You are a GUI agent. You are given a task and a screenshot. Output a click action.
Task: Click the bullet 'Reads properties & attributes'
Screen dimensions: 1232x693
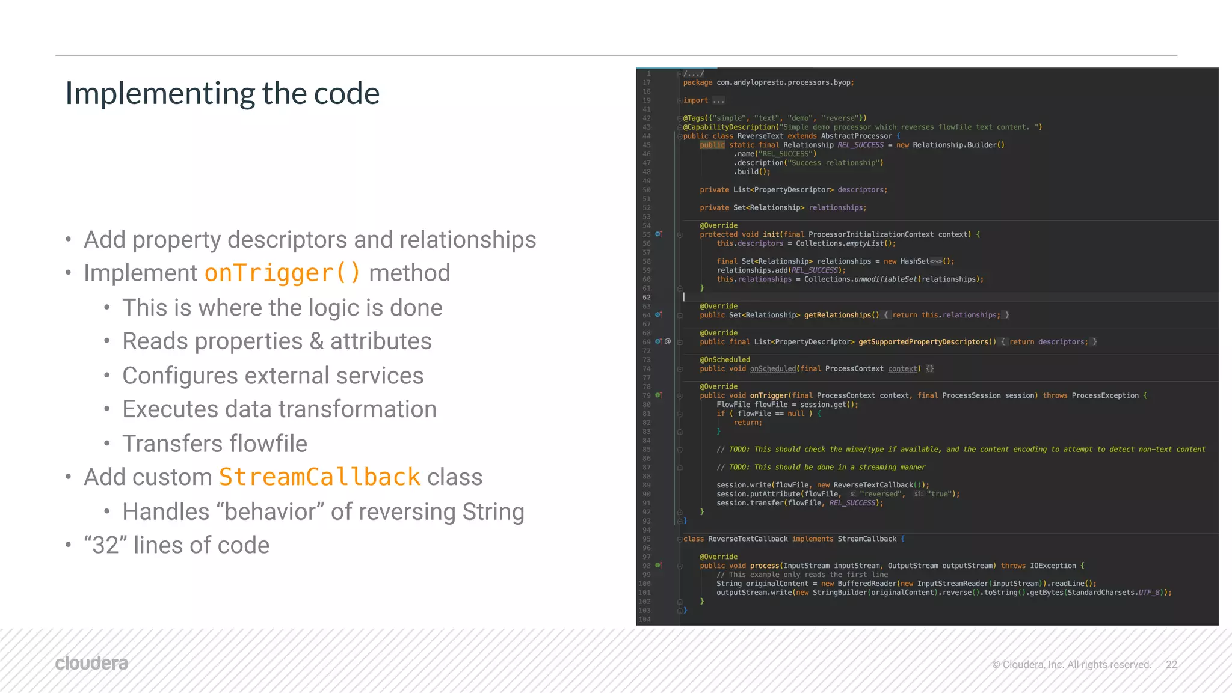(x=277, y=341)
